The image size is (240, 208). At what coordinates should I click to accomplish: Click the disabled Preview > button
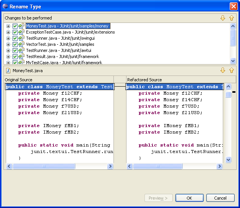click(159, 198)
